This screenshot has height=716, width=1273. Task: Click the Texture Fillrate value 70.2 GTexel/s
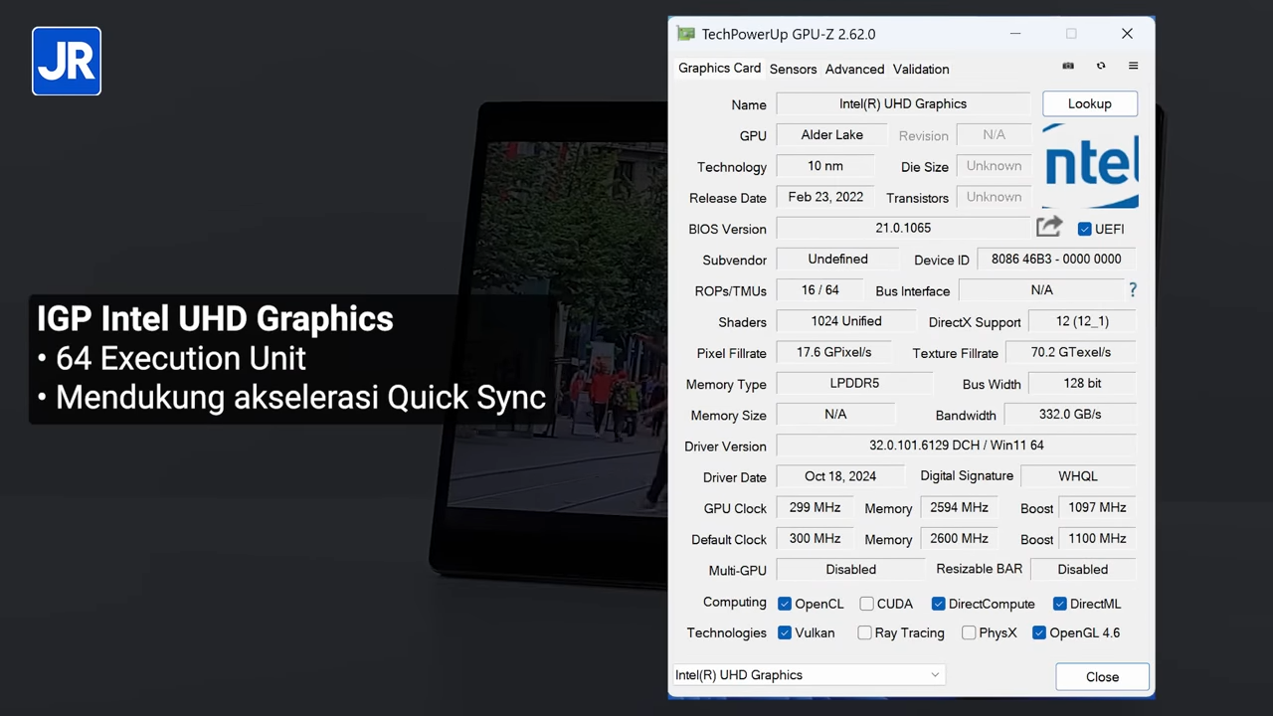click(x=1071, y=352)
